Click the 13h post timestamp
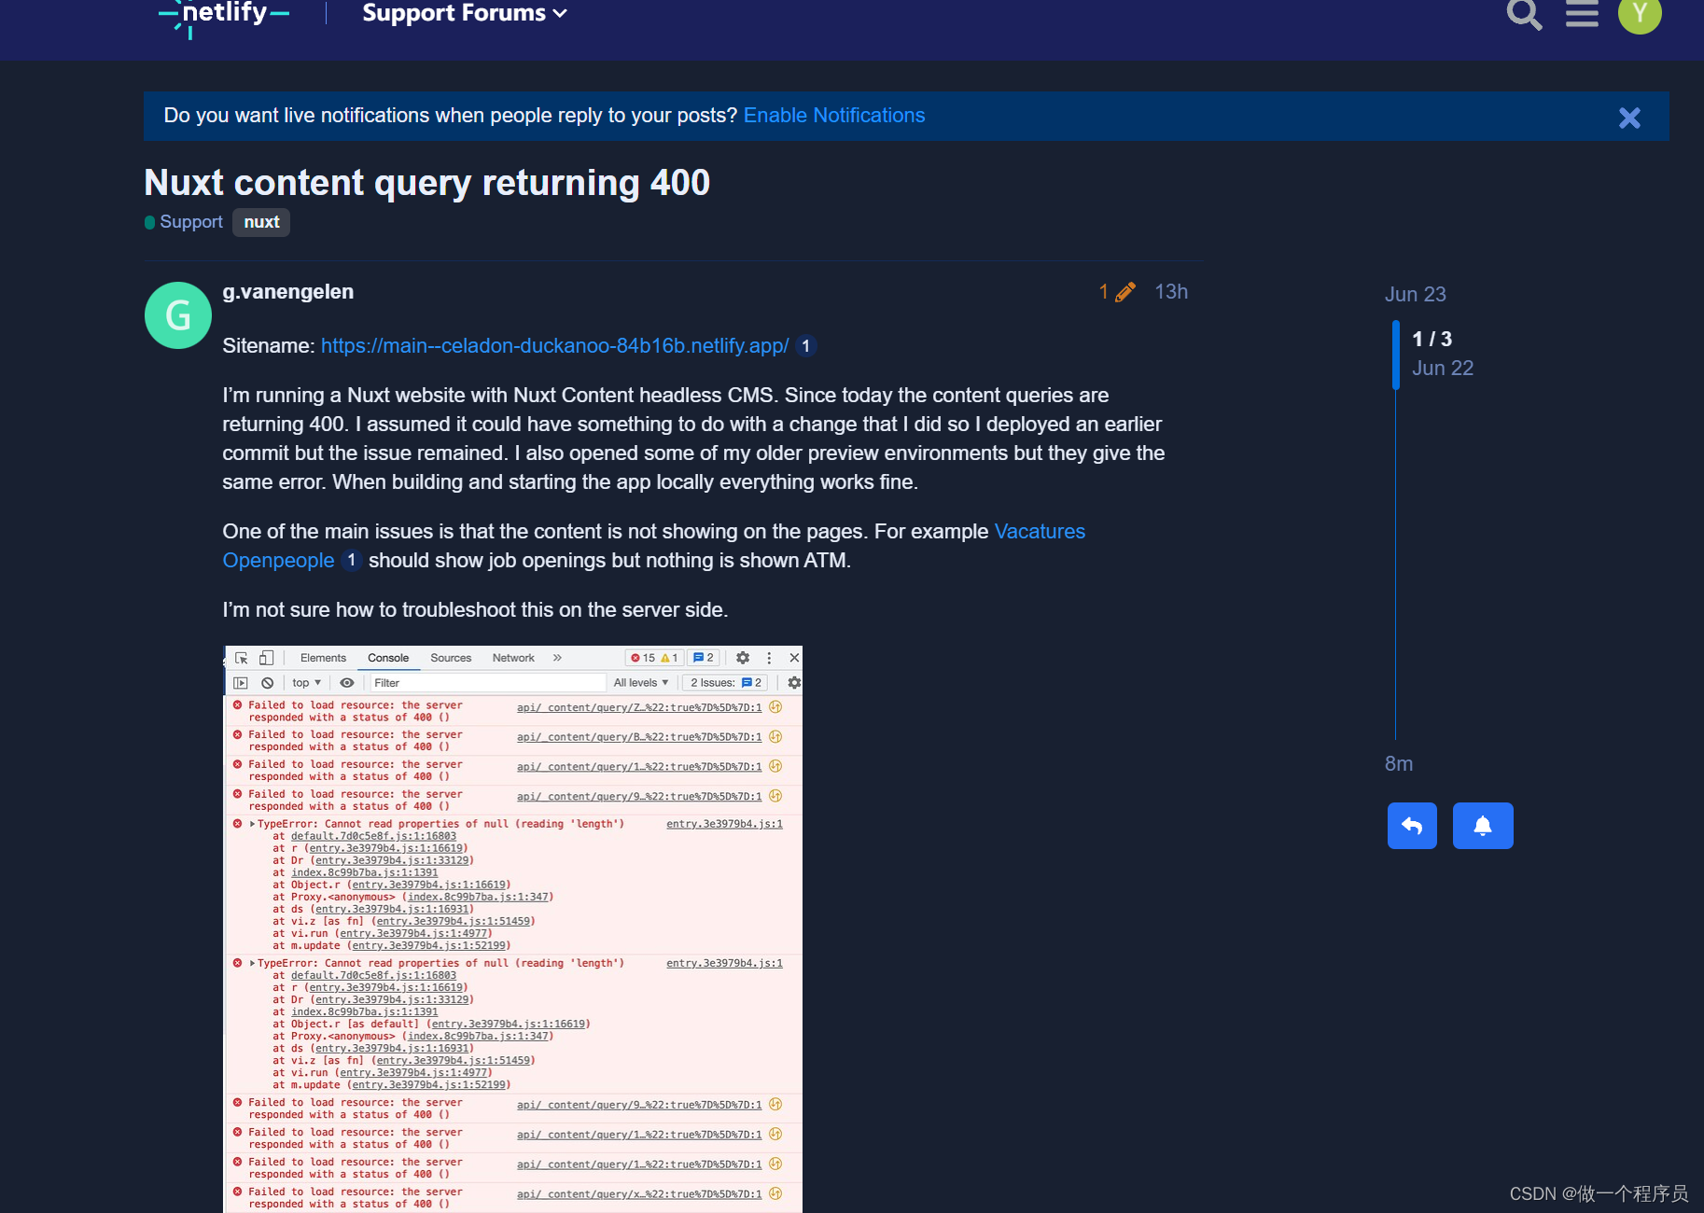The width and height of the screenshot is (1704, 1213). (x=1171, y=292)
